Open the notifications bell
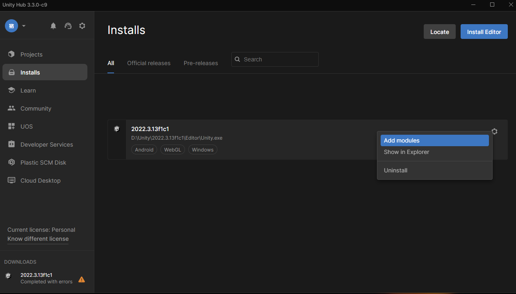 tap(53, 26)
